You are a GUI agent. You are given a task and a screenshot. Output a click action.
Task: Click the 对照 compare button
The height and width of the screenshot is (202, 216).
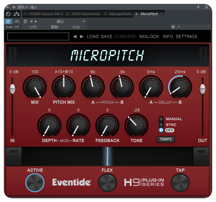tap(33, 27)
